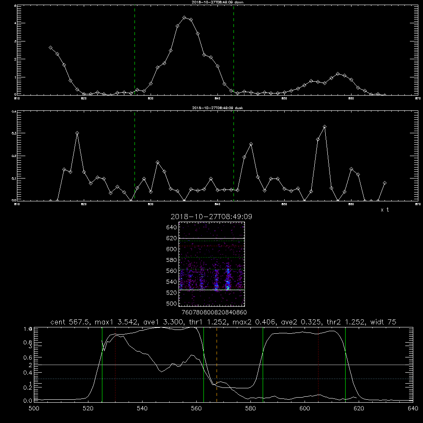Click the horizontal dotted threshold line in bottom plot
This screenshot has width=423, height=423.
(223, 379)
